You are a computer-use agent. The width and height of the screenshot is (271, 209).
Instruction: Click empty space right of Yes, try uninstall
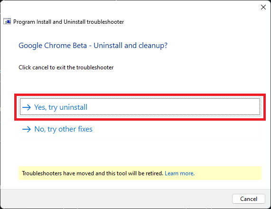(173, 107)
